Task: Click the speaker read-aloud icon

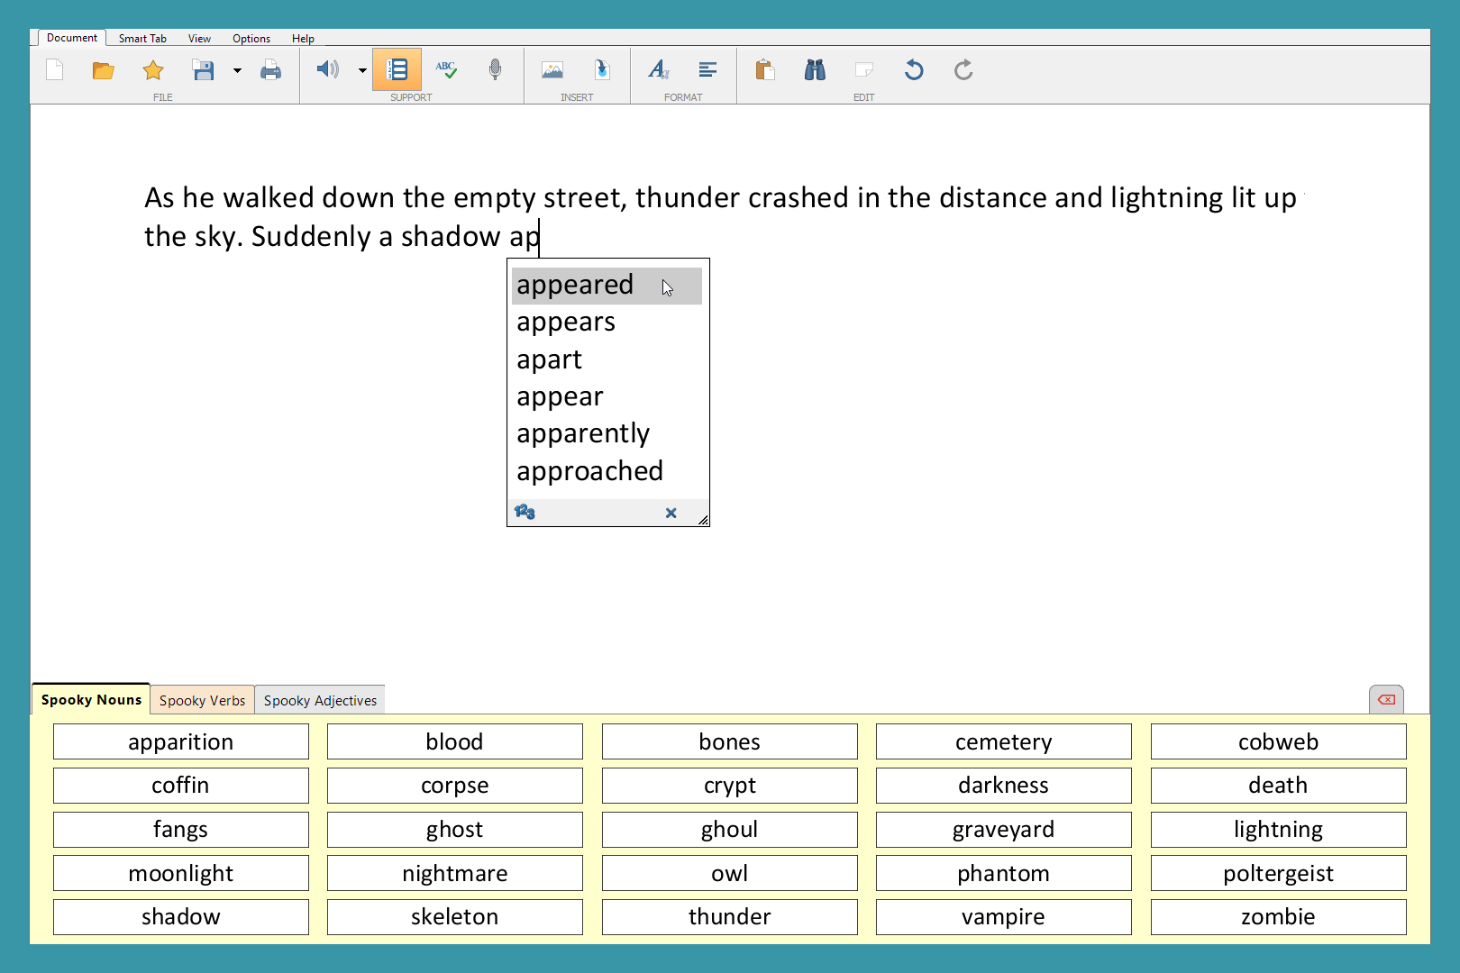Action: 328,69
